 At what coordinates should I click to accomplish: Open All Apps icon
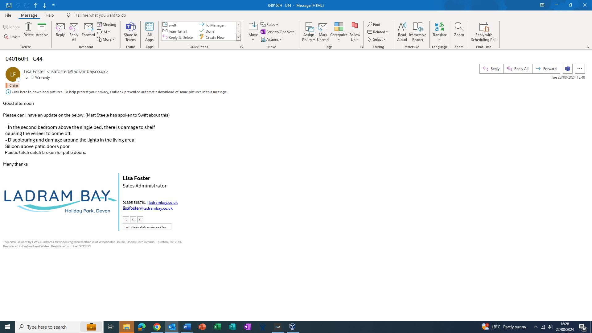pyautogui.click(x=149, y=31)
